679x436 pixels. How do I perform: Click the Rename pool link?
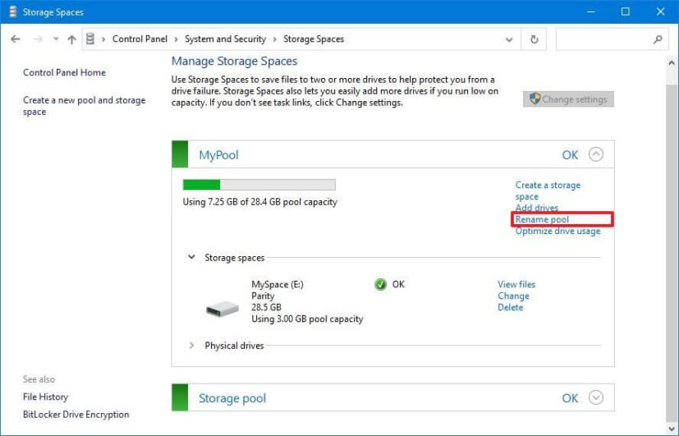click(x=542, y=219)
